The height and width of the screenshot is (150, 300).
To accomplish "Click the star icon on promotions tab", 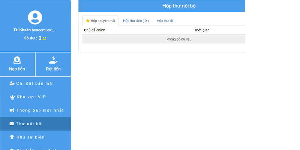I will (88, 21).
